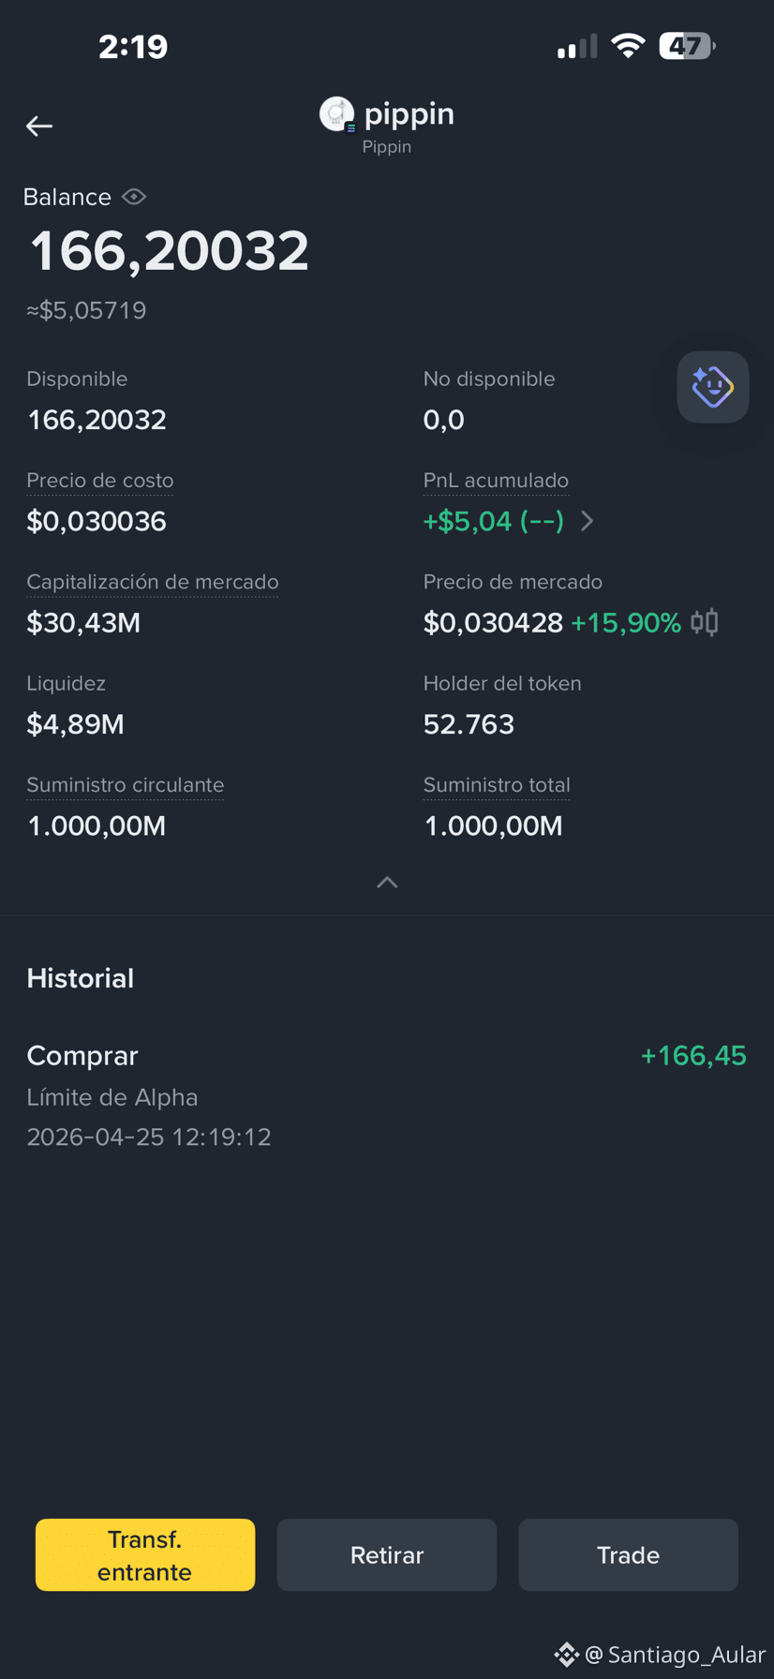Tap the Transf. entrante button
The image size is (774, 1679).
coord(145,1554)
